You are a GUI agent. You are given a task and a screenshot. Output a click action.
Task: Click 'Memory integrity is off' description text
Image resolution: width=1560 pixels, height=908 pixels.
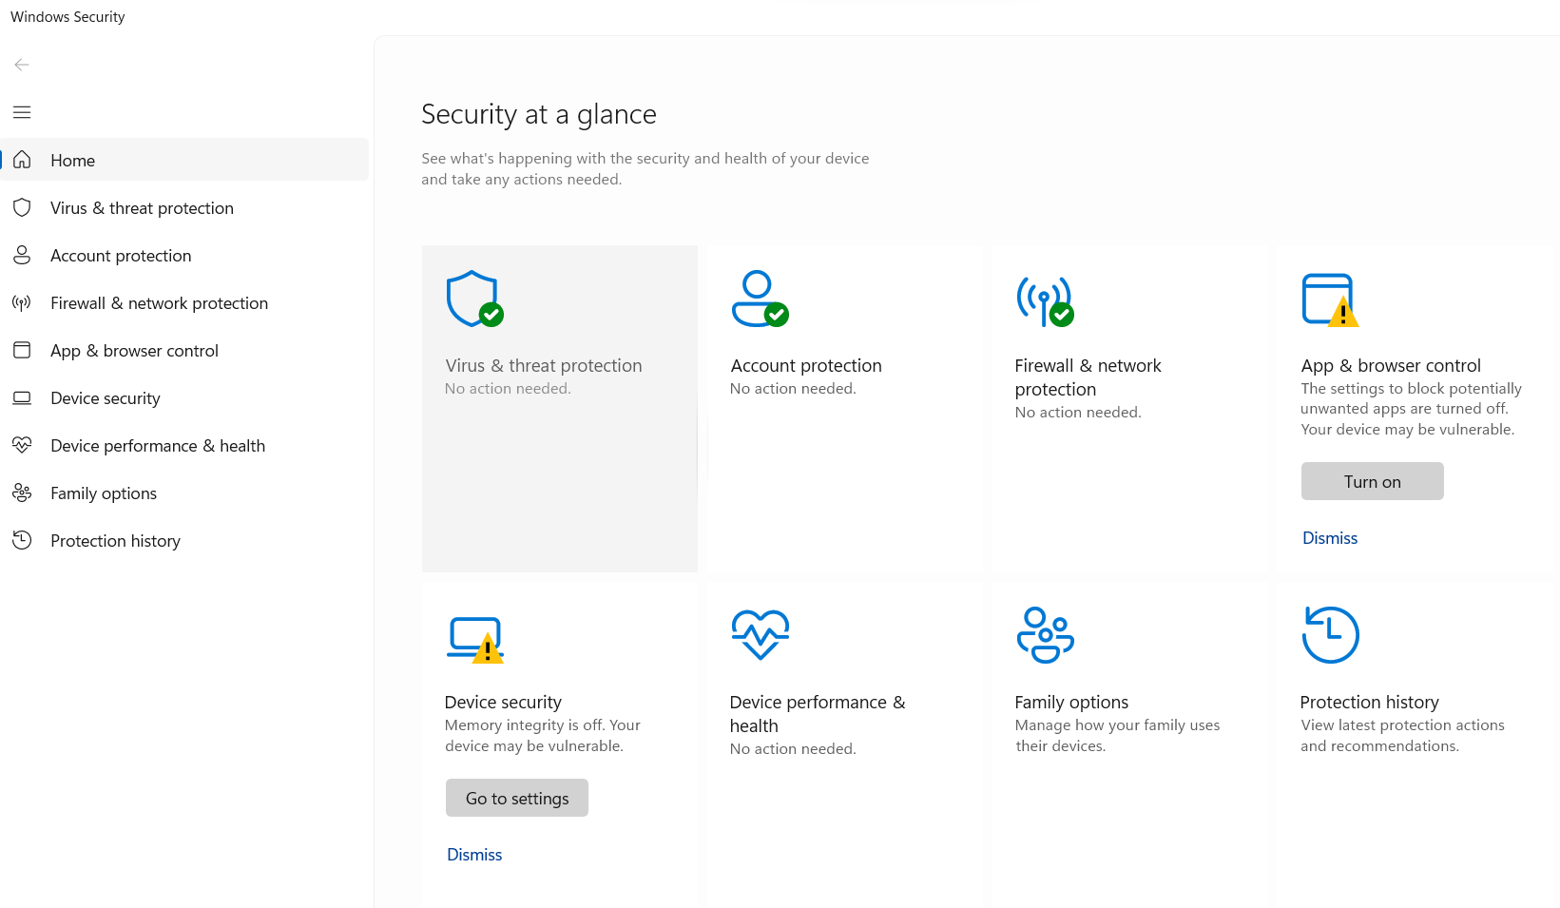[x=543, y=735]
